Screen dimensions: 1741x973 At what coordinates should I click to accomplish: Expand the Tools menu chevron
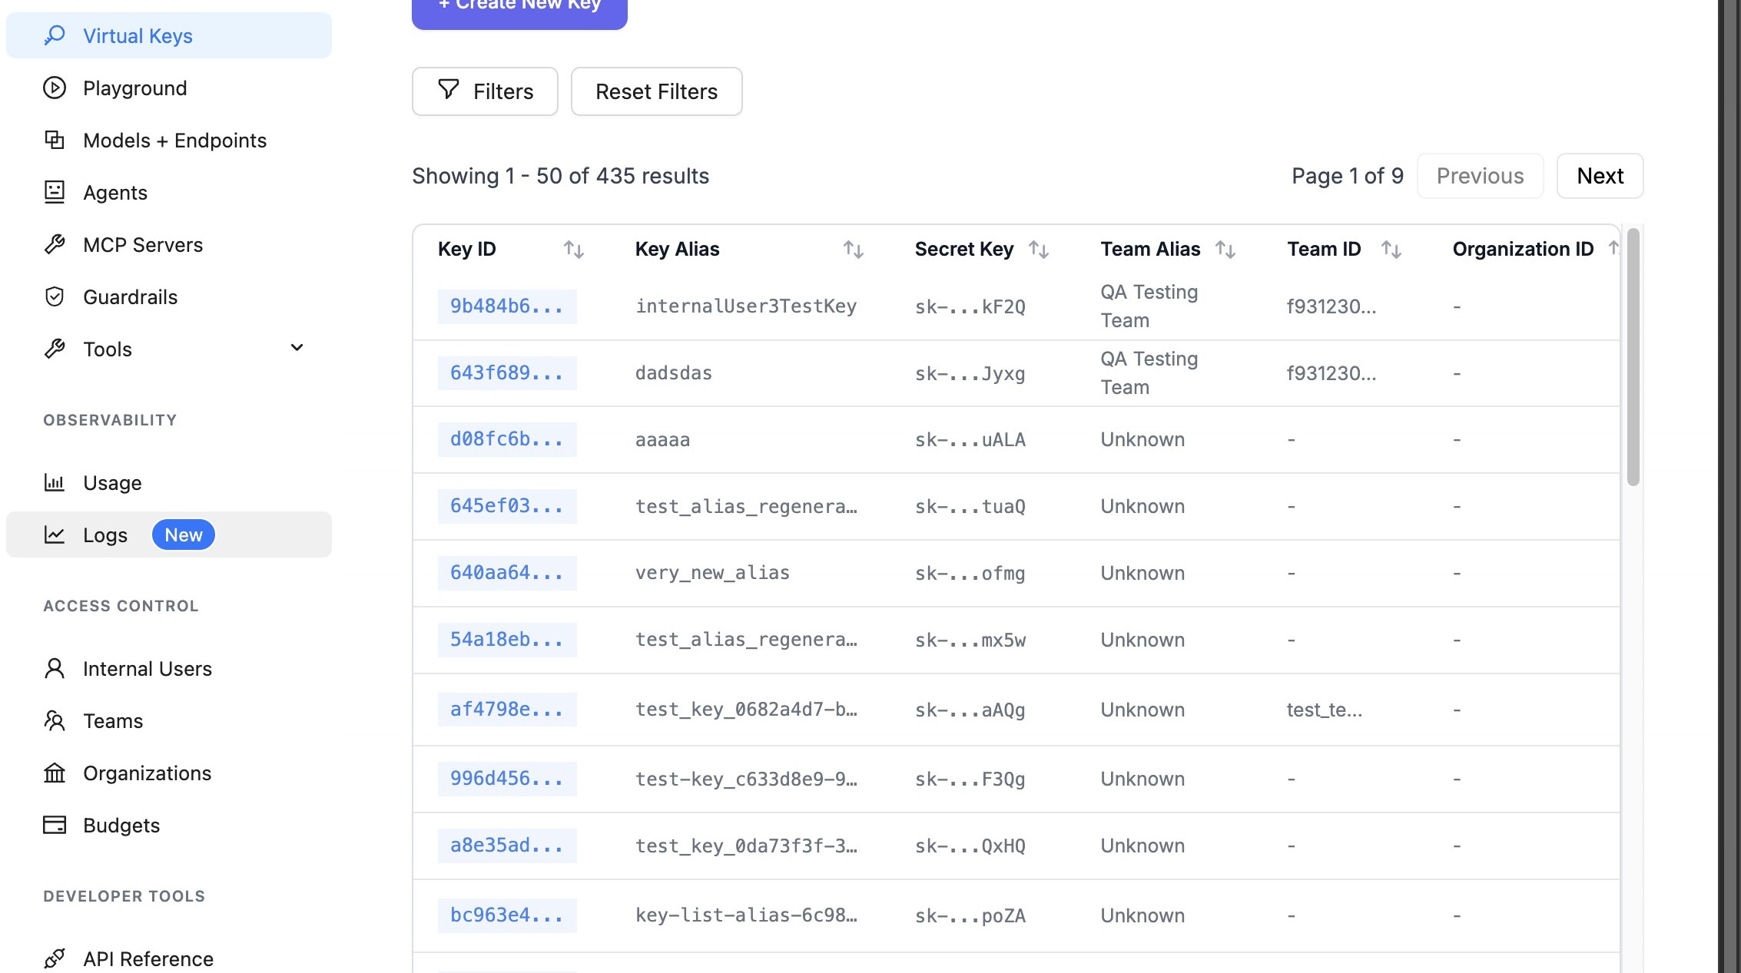tap(297, 348)
